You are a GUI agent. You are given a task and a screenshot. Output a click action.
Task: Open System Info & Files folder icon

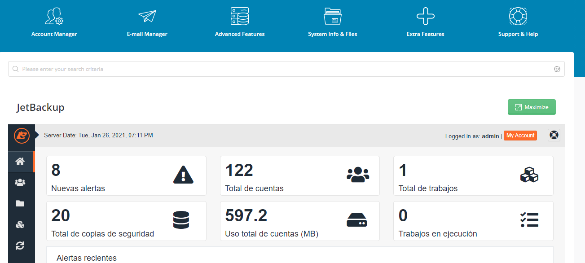(333, 16)
